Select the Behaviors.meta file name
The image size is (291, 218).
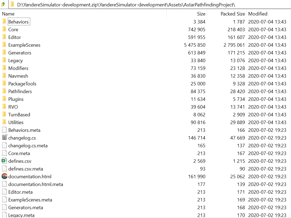coord(24,130)
